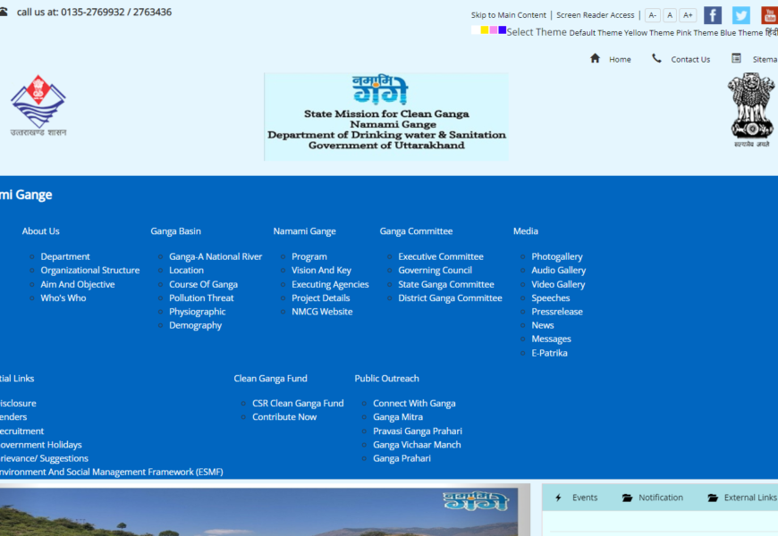Click the Namami Gange banner logo
The width and height of the screenshot is (778, 536).
386,117
